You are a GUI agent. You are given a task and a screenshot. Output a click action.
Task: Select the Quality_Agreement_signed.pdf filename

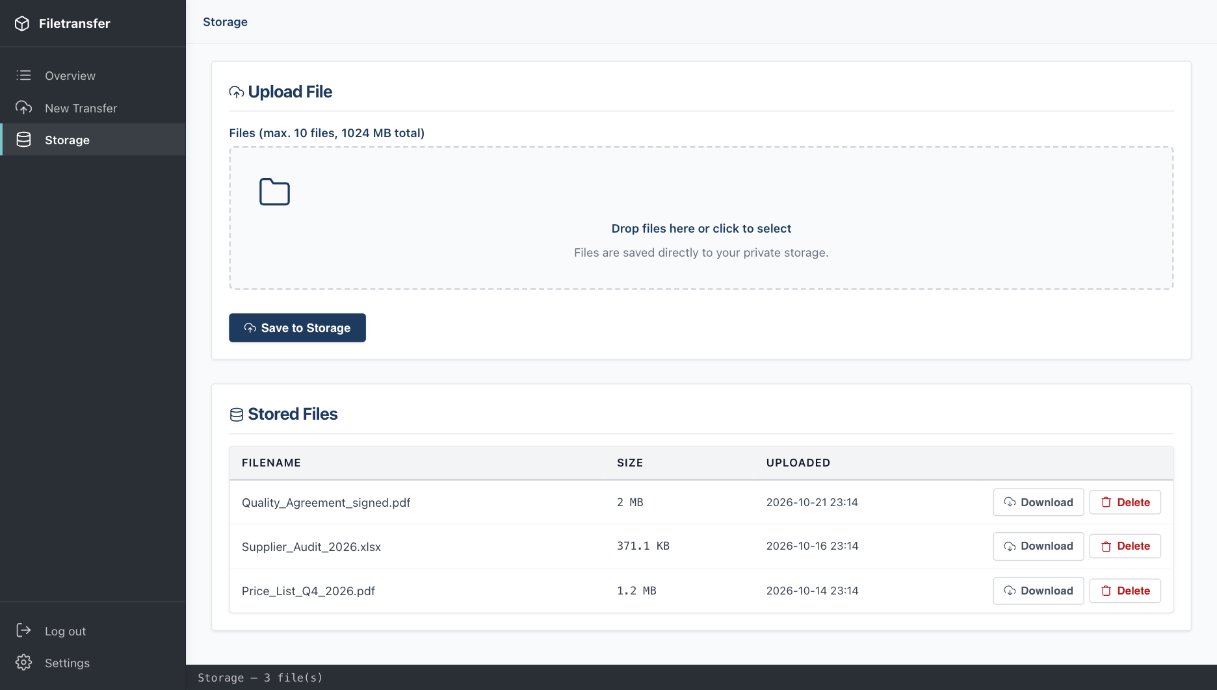326,503
